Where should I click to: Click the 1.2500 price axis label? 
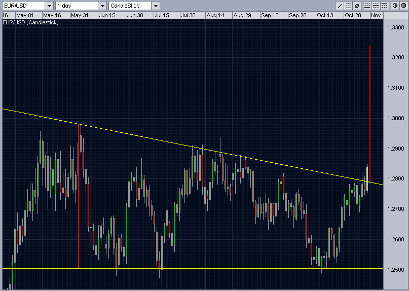point(396,270)
